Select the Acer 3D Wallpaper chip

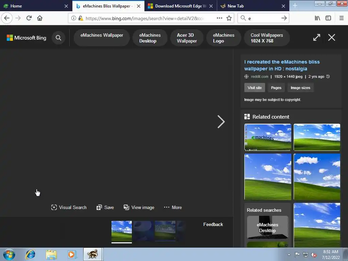click(x=187, y=38)
